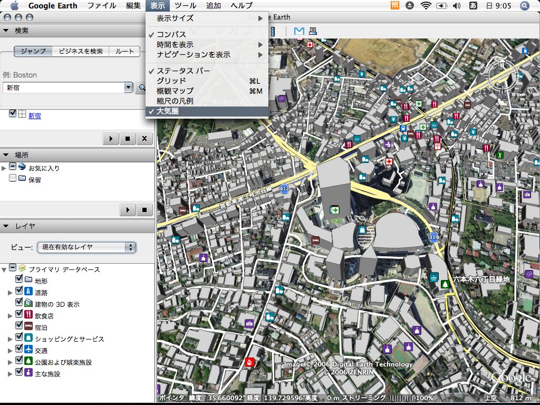The height and width of the screenshot is (405, 540).
Task: Collapse the 検索 panel
Action: click(x=5, y=30)
